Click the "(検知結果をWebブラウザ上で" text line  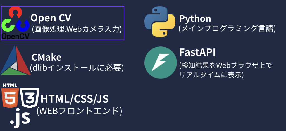coord(225,66)
